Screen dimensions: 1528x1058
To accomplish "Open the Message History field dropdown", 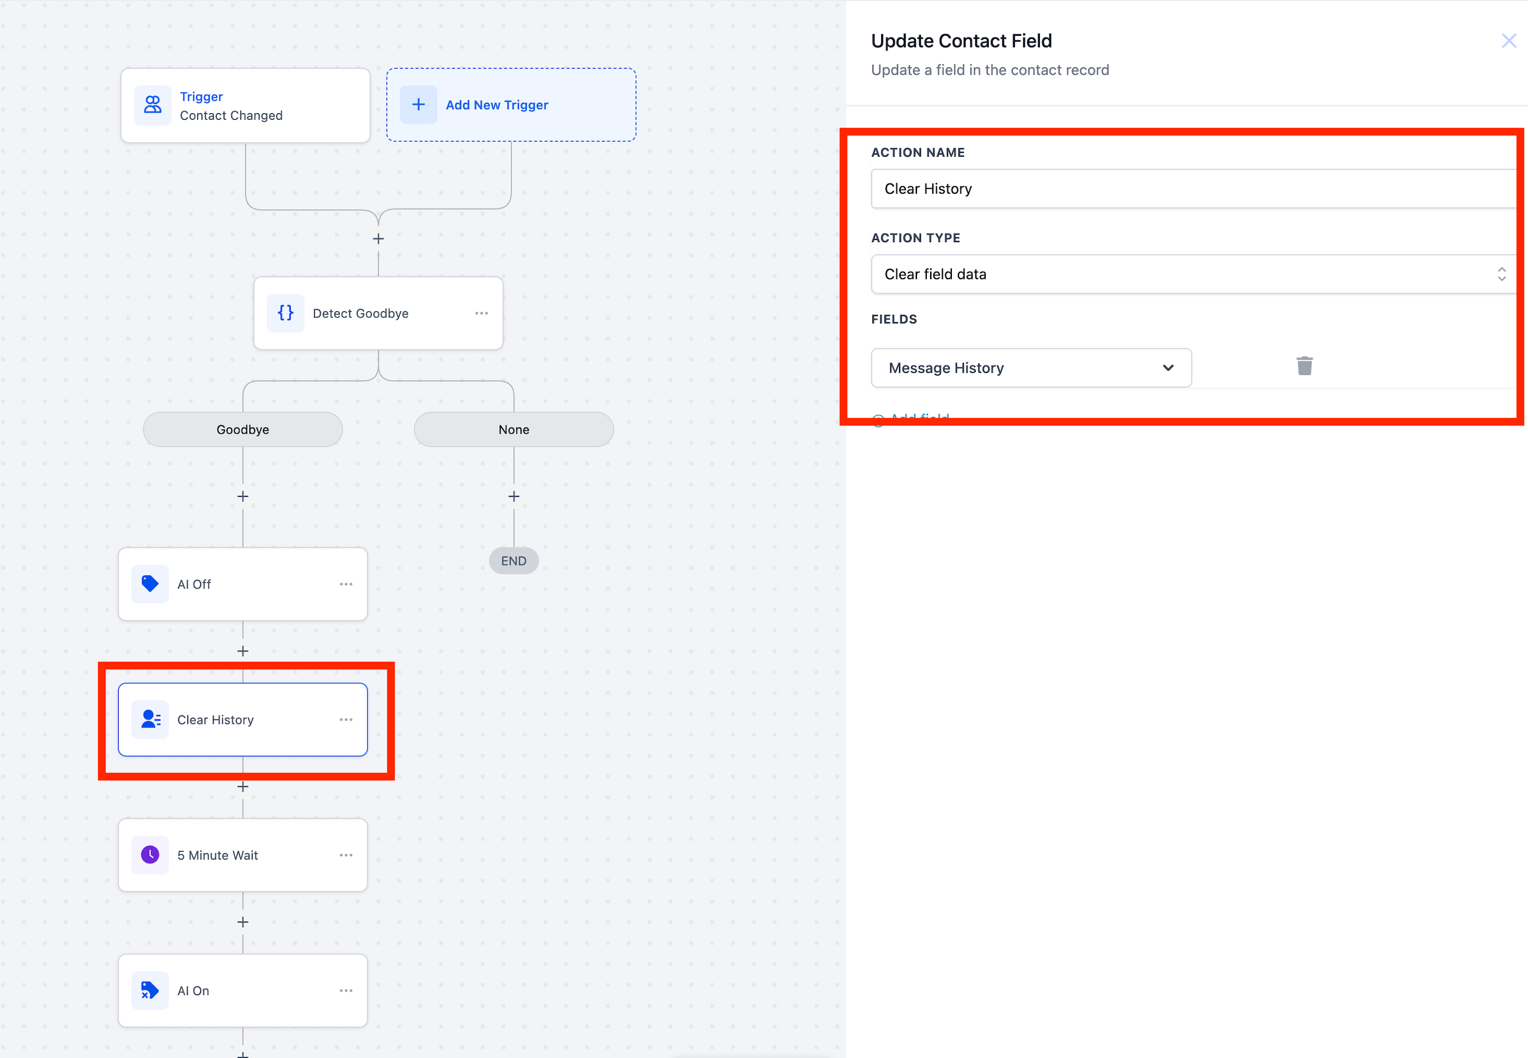I will (x=1031, y=368).
